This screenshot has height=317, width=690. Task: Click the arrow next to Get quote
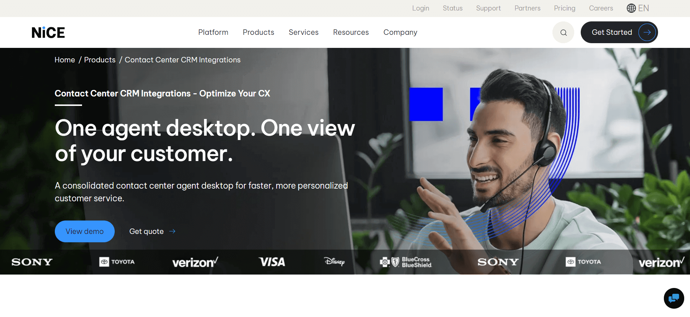tap(172, 231)
